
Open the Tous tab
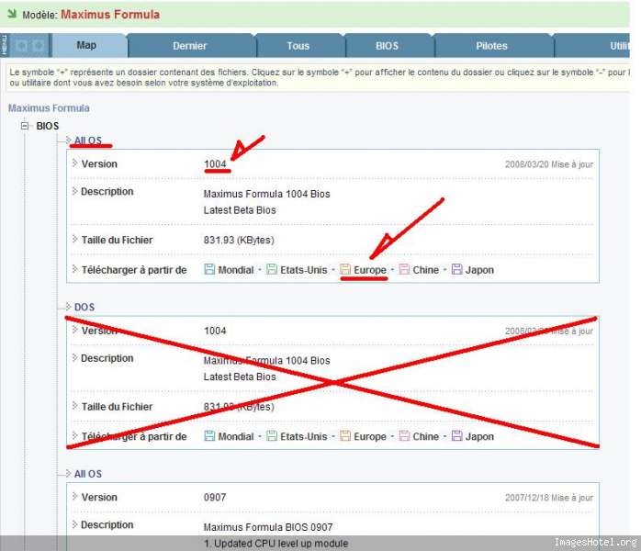(300, 46)
